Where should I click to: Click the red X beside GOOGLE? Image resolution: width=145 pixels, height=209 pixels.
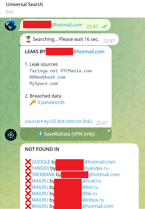28,162
